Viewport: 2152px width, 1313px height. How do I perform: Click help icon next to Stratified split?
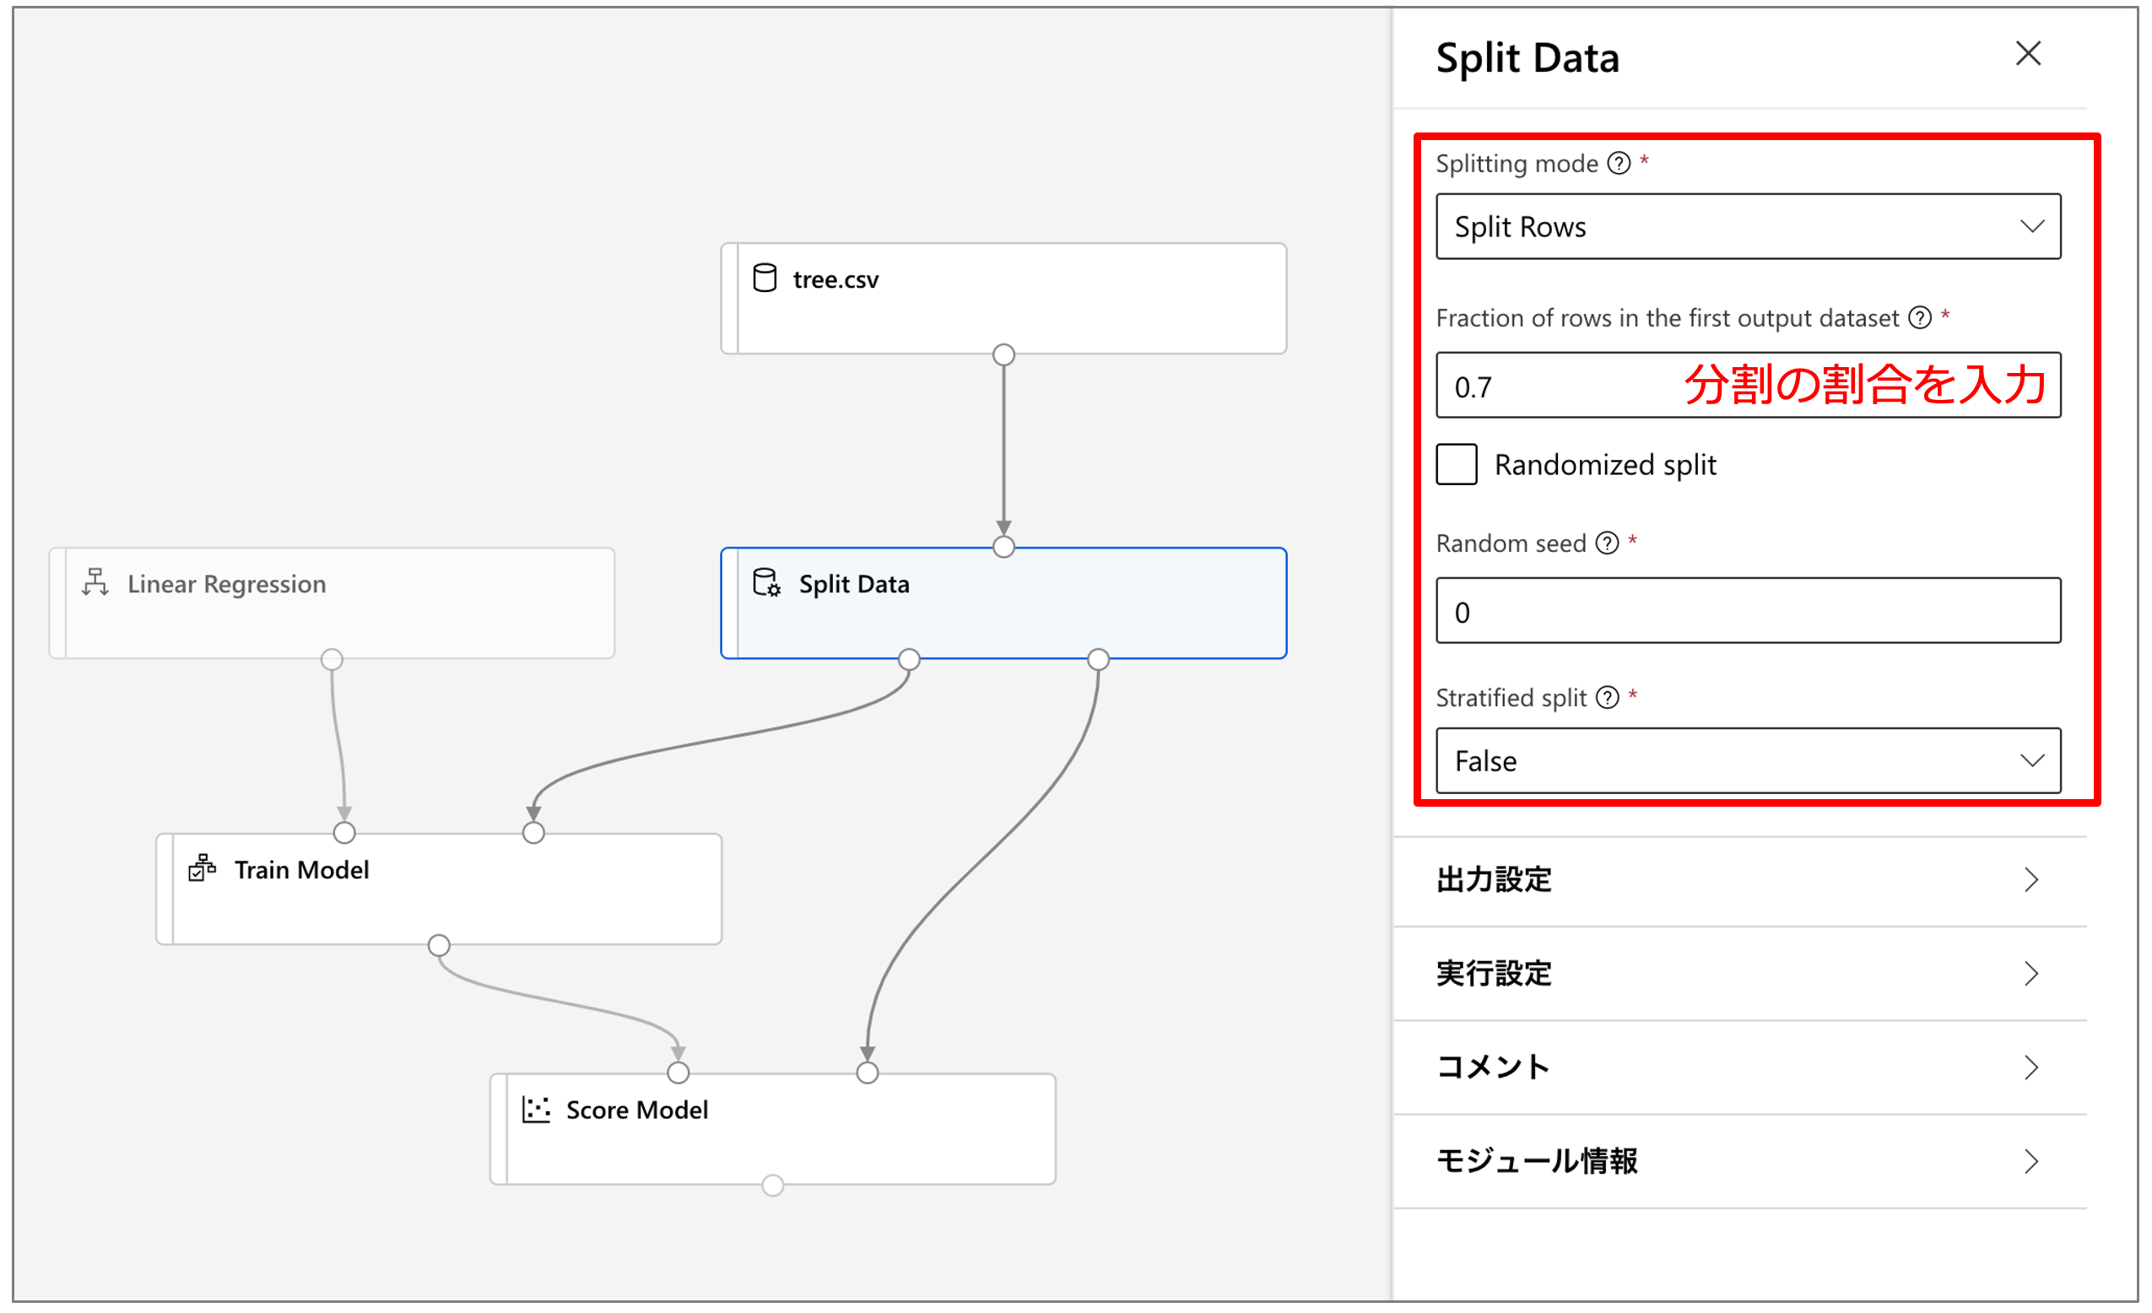click(1607, 698)
